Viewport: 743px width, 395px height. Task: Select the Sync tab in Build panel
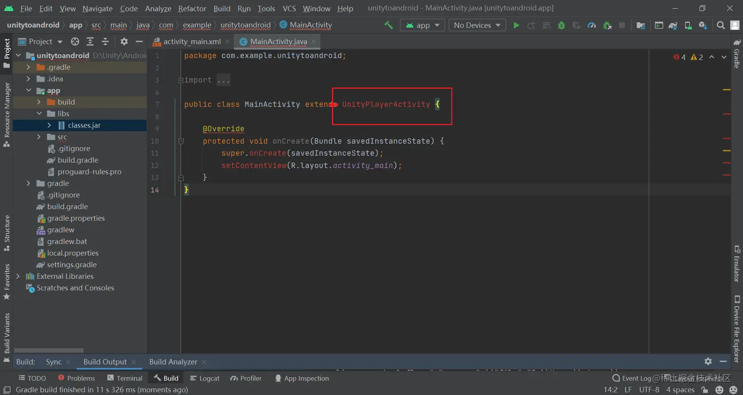54,362
